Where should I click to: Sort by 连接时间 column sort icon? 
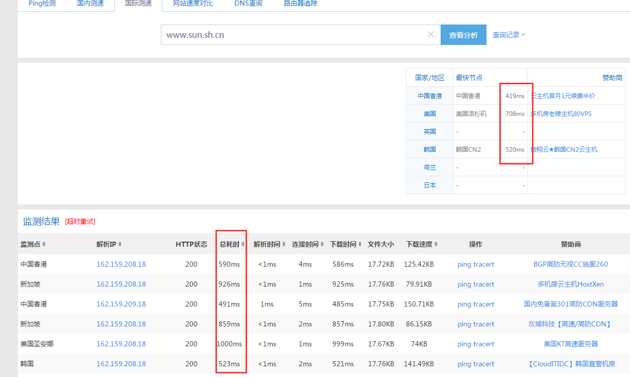(322, 245)
